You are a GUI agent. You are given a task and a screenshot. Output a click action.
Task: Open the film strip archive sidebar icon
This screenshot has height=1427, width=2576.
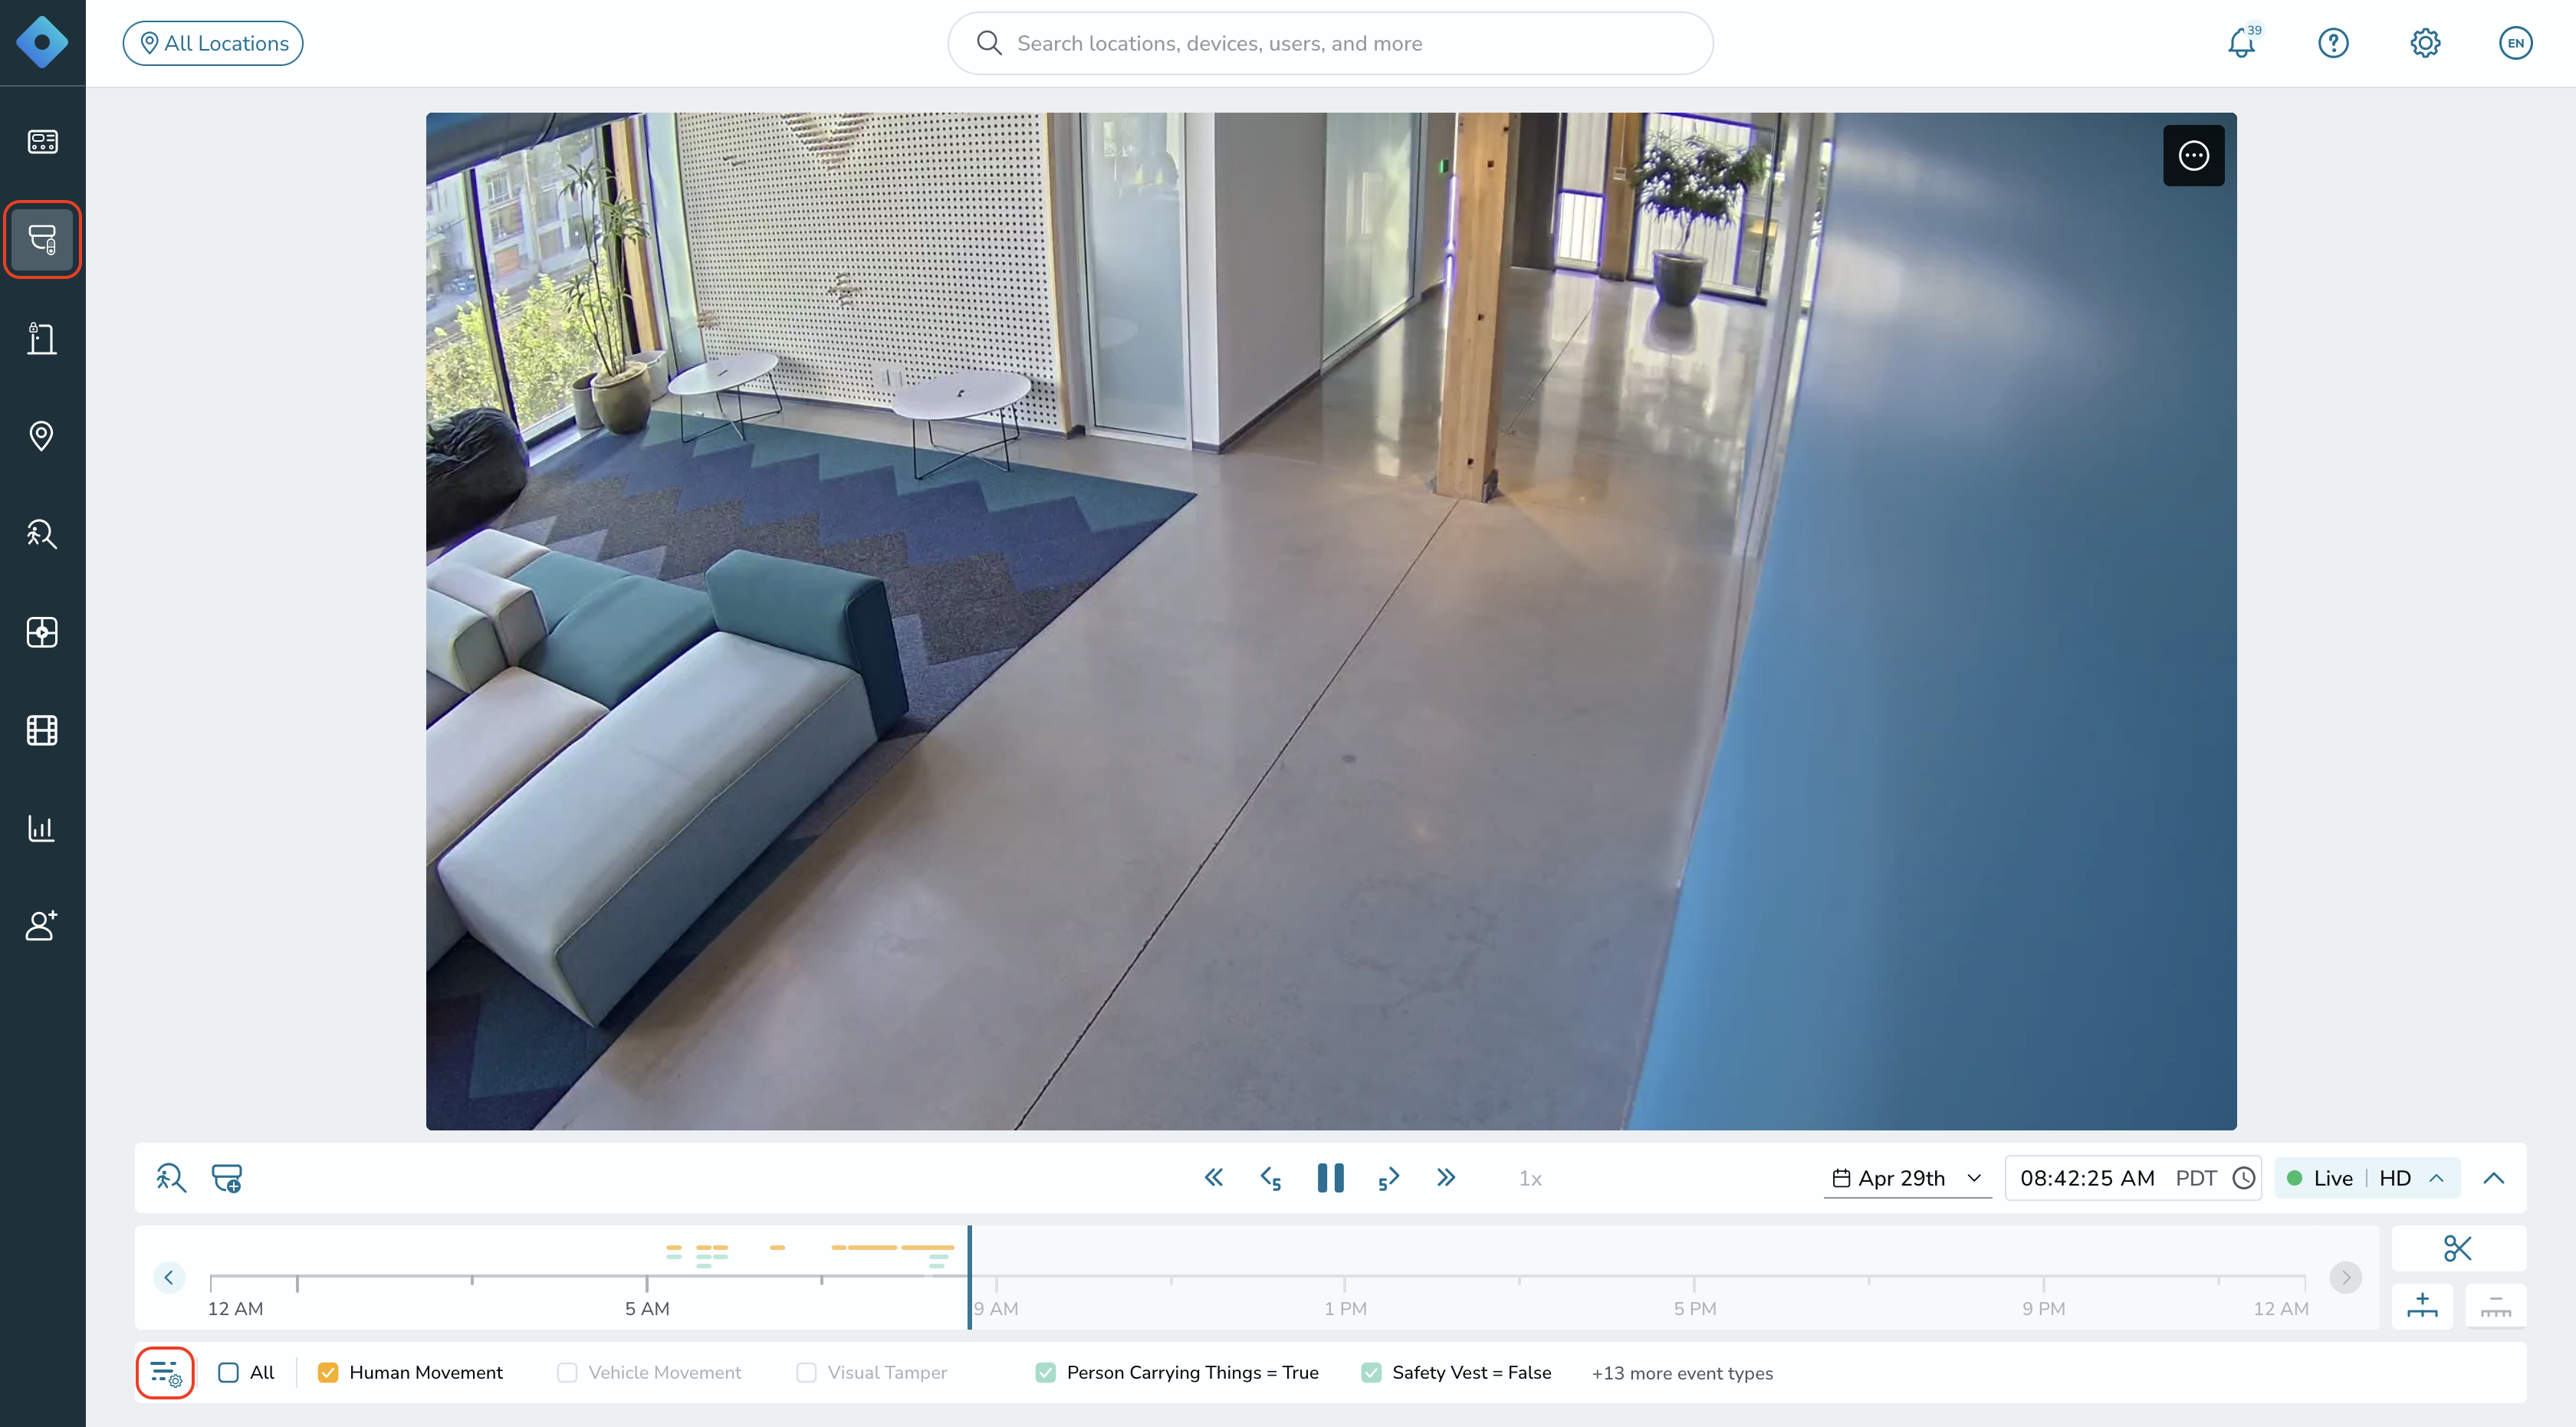click(x=42, y=730)
